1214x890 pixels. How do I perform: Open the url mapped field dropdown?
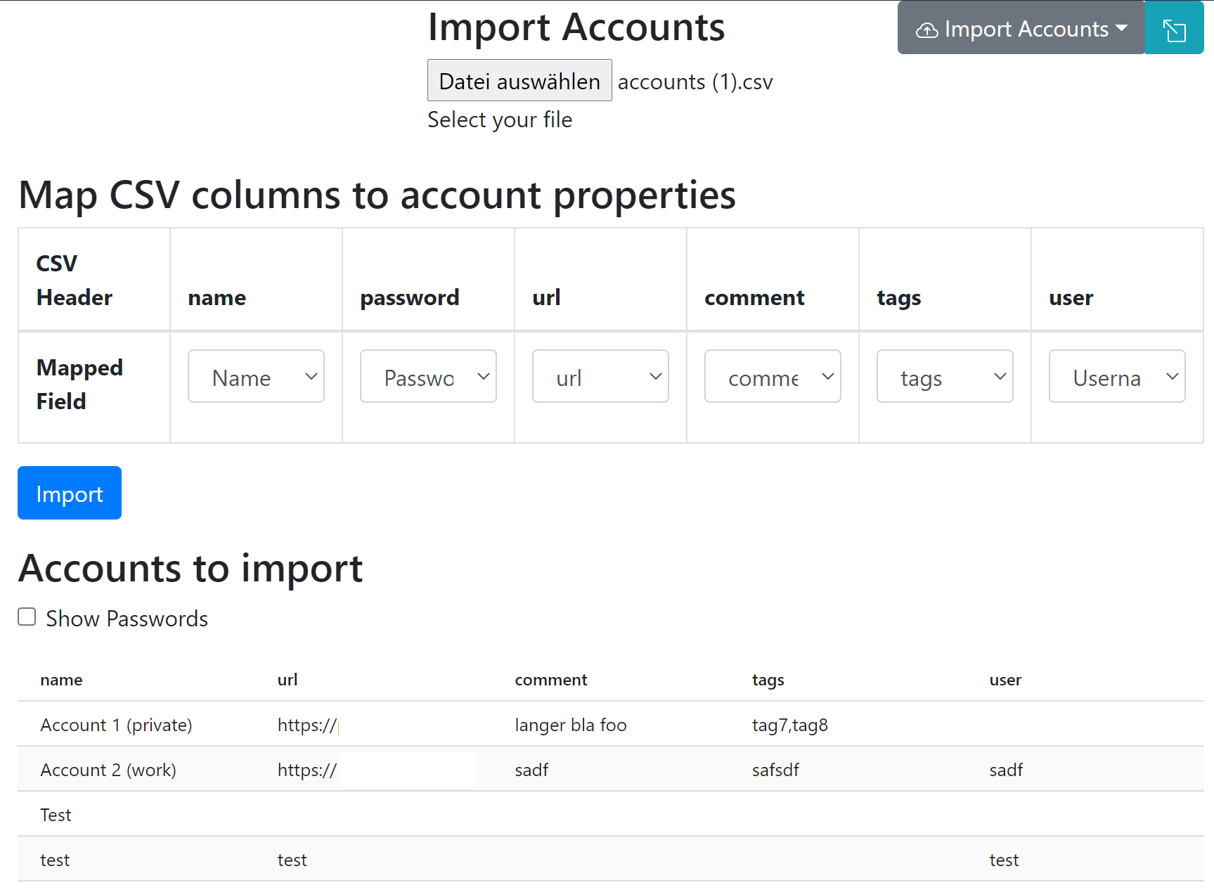pyautogui.click(x=600, y=377)
